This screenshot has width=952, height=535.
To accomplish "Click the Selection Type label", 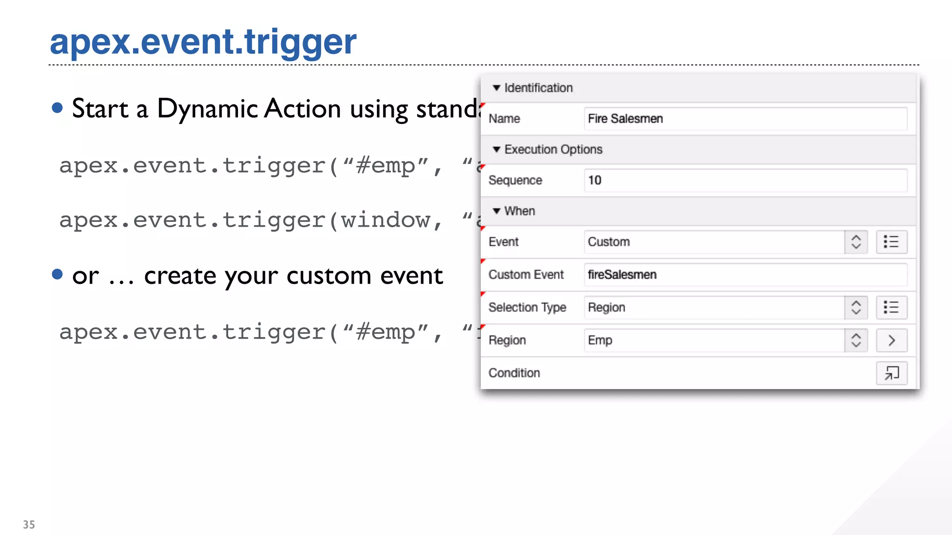I will point(527,307).
